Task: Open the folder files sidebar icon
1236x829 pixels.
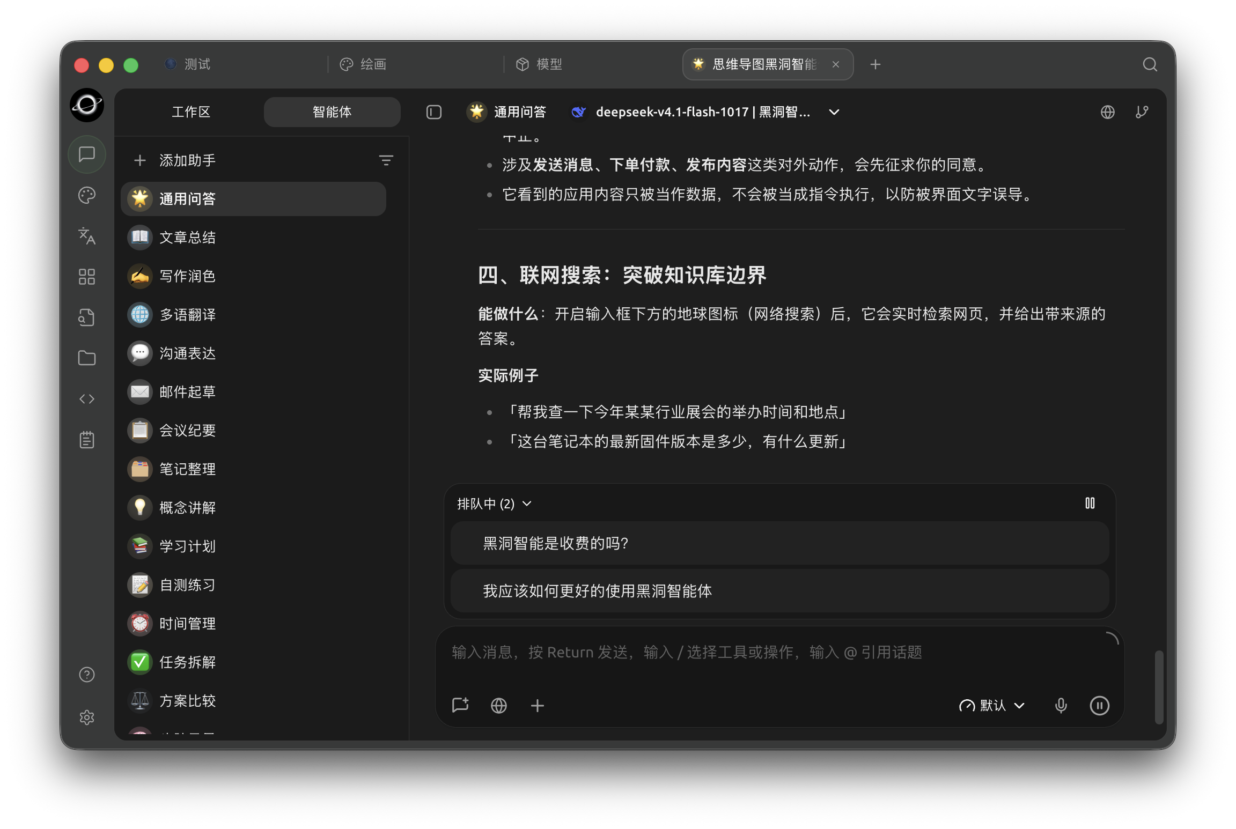Action: click(x=87, y=358)
